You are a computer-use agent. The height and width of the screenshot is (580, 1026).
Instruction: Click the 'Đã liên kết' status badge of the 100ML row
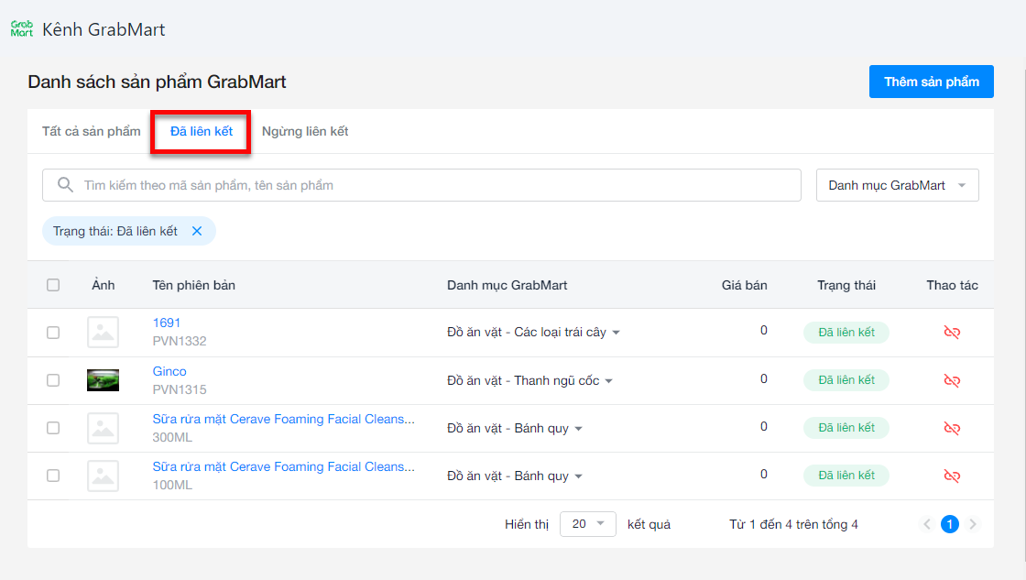coord(846,476)
